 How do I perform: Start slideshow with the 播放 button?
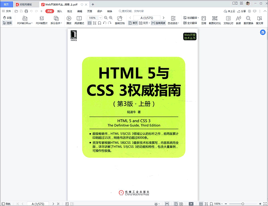(69, 20)
